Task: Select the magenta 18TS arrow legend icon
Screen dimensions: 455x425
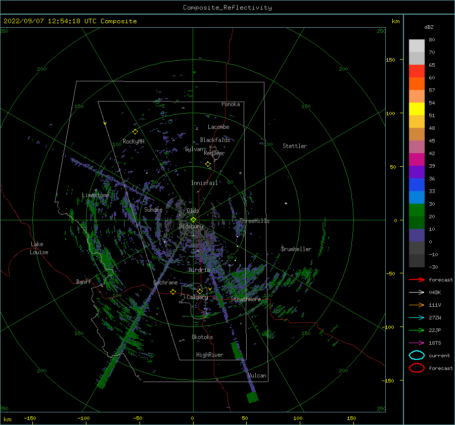Action: tap(417, 343)
